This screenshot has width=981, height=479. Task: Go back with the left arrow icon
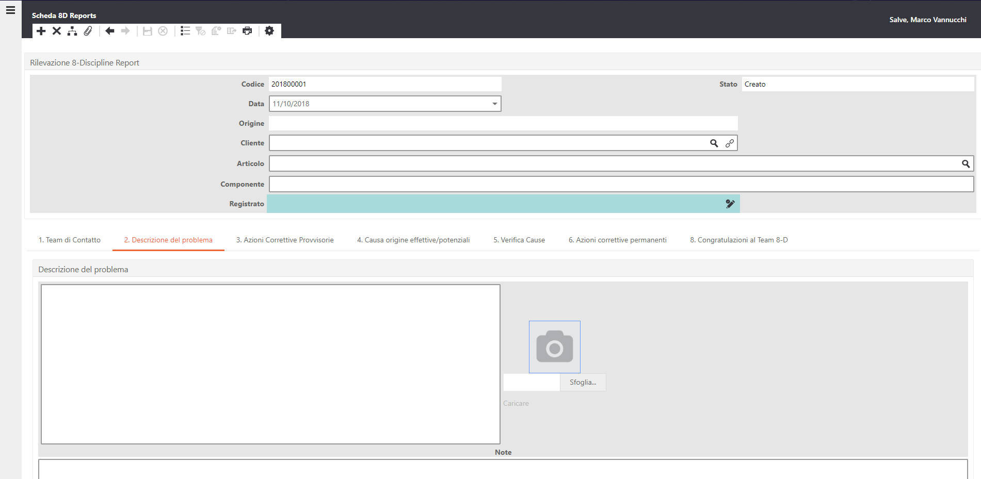[x=109, y=31]
